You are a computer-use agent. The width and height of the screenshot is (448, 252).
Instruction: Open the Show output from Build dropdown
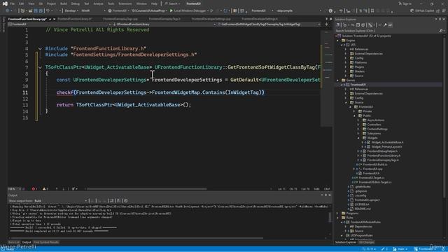click(x=61, y=201)
